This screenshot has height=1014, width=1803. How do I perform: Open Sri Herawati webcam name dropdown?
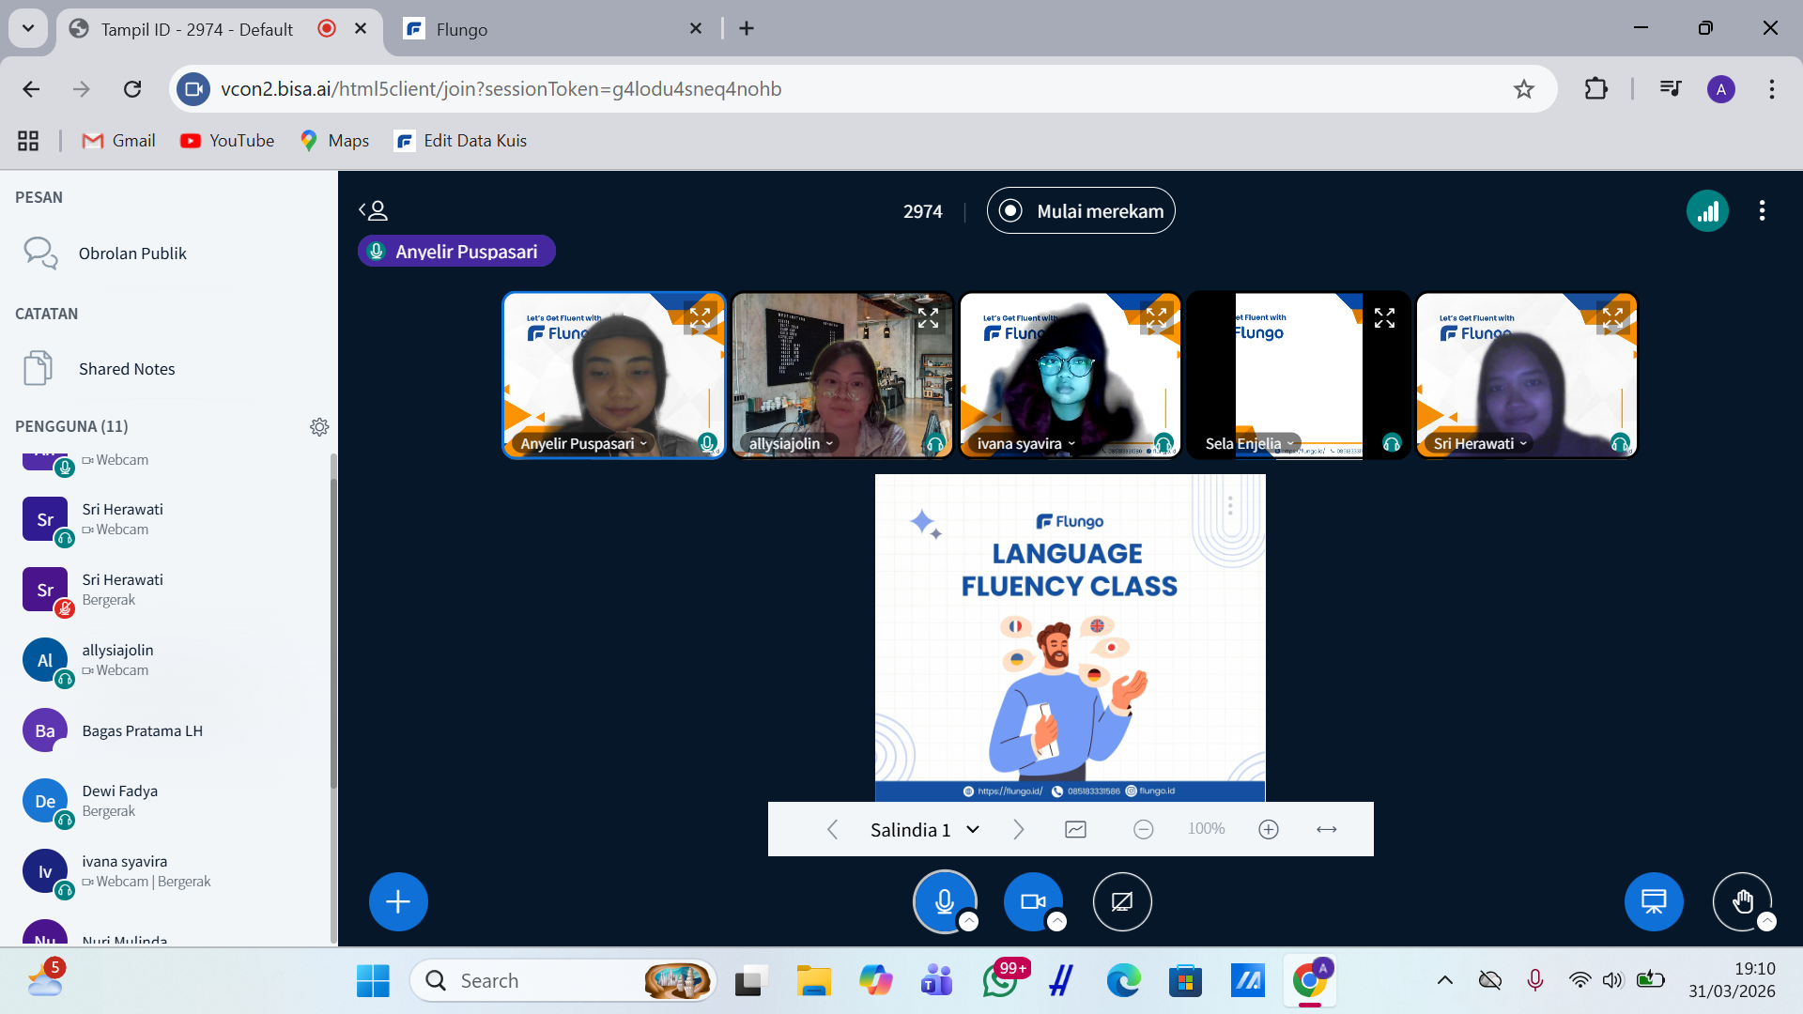tap(1480, 443)
